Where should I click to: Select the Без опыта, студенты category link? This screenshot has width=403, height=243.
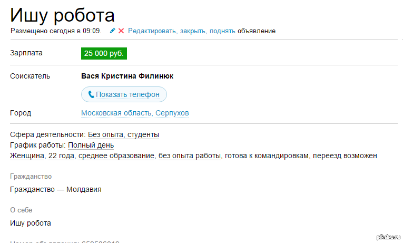click(123, 134)
